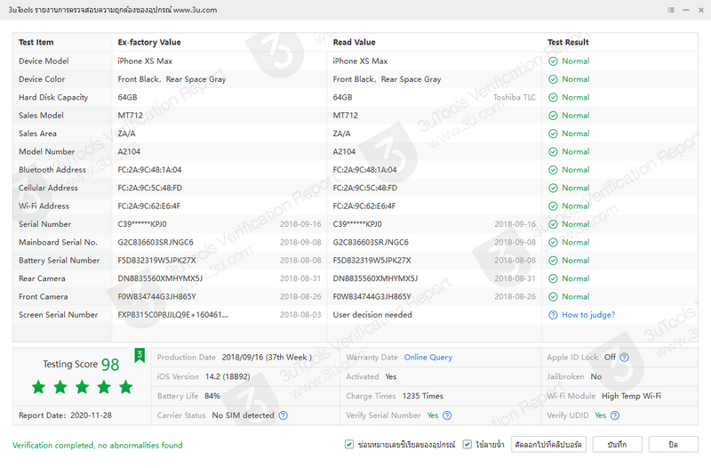This screenshot has width=711, height=468.
Task: Click the Verification completed status message
Action: [98, 445]
